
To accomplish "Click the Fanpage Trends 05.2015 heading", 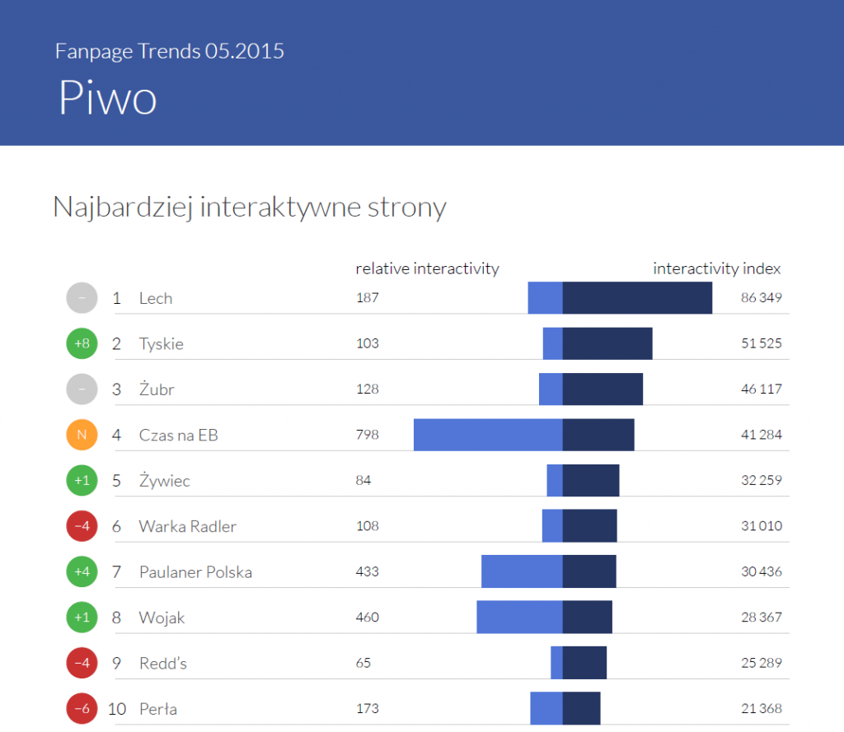I will [x=170, y=51].
